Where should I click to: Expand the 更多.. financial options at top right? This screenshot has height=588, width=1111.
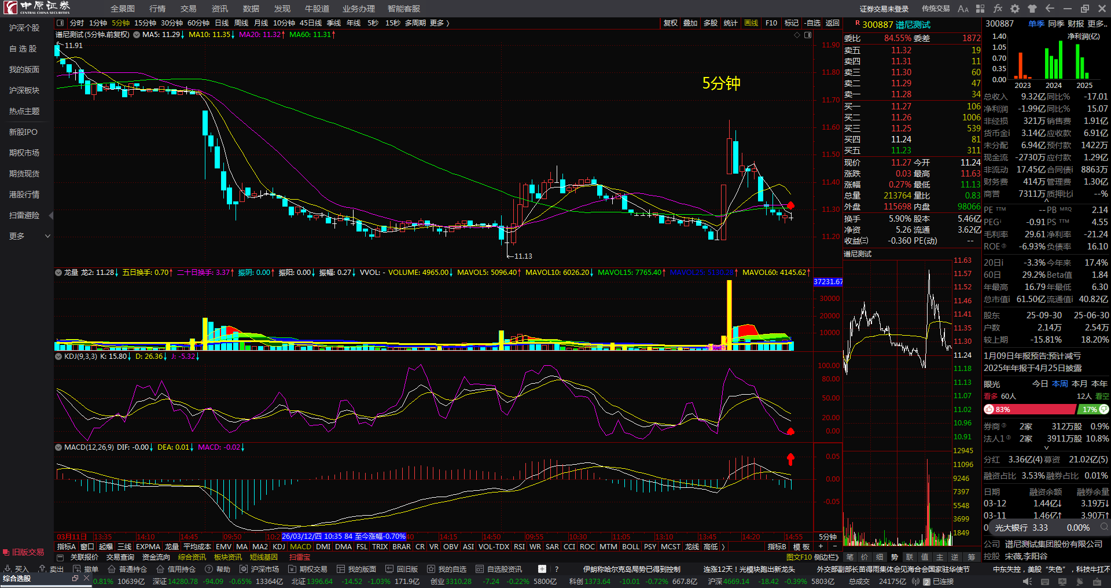click(x=1097, y=24)
